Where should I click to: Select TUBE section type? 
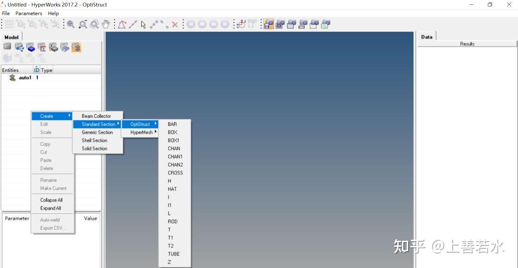point(175,254)
